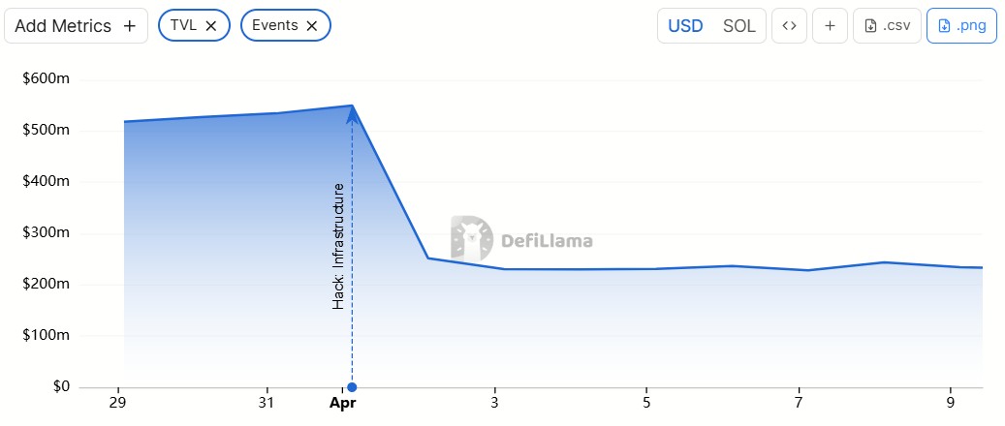Open the embed code icon
The height and width of the screenshot is (426, 1005).
(x=789, y=26)
